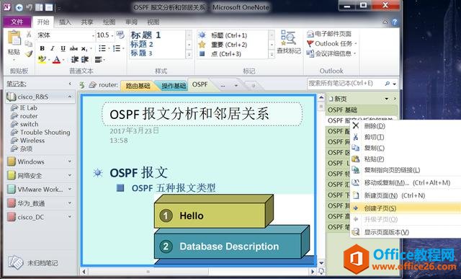Viewport: 461px width, 279px height.
Task: Click the numbered list icon
Action: (x=117, y=48)
